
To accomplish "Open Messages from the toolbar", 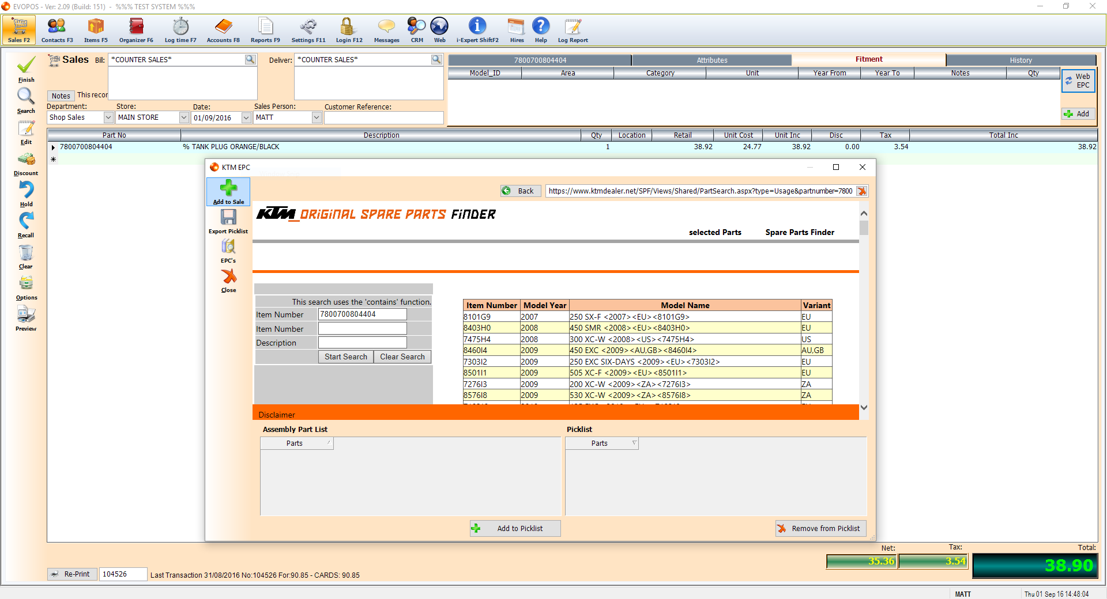I will click(386, 30).
